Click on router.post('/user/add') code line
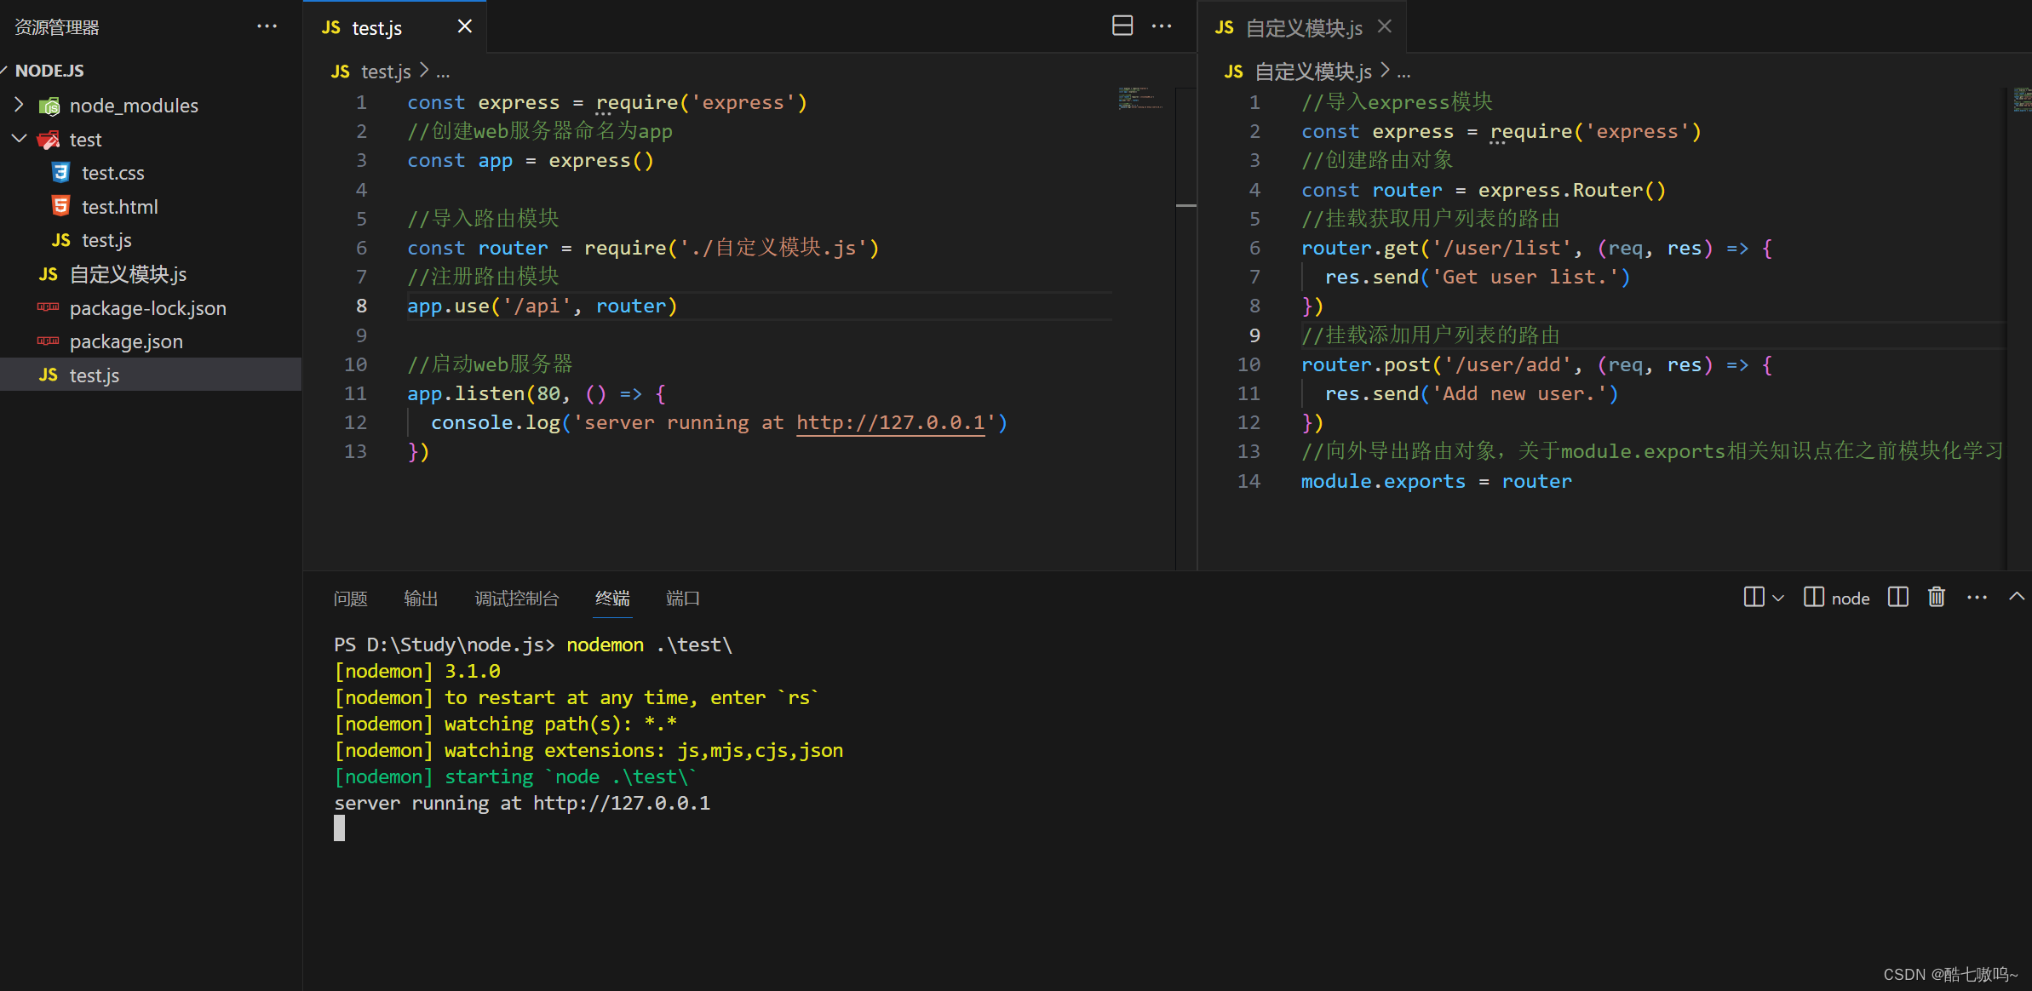 (x=1536, y=365)
